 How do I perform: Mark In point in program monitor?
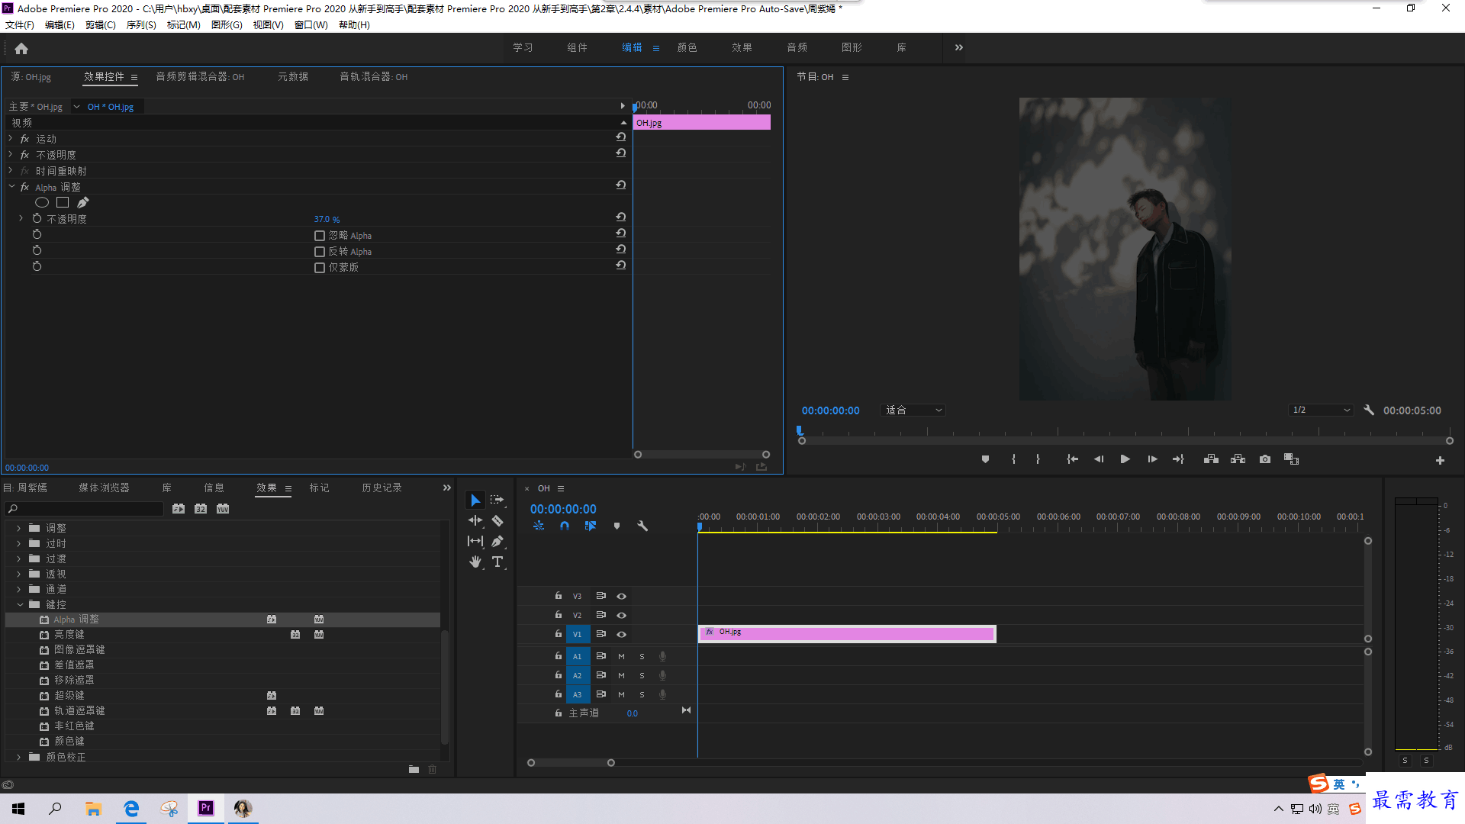pos(1013,459)
